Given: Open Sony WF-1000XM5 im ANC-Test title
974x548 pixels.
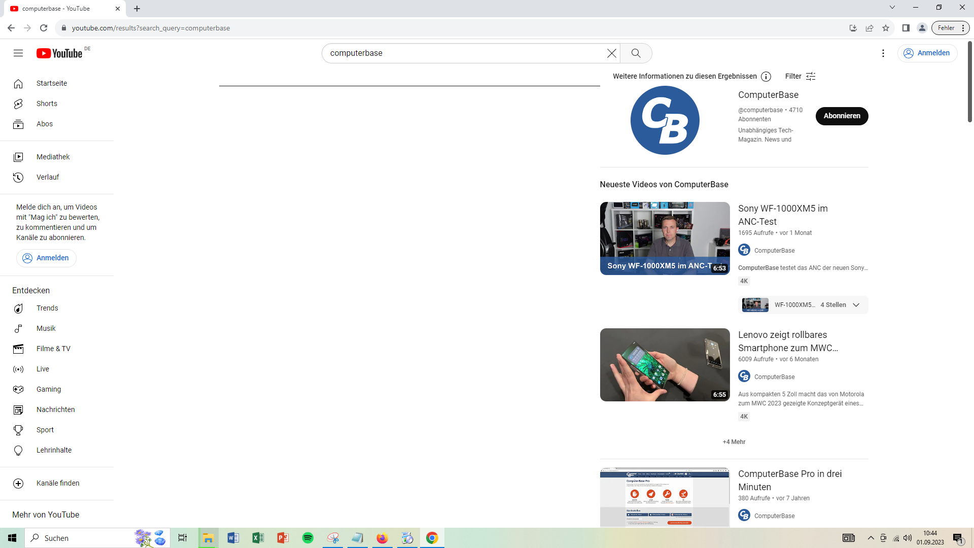Looking at the screenshot, I should point(783,215).
